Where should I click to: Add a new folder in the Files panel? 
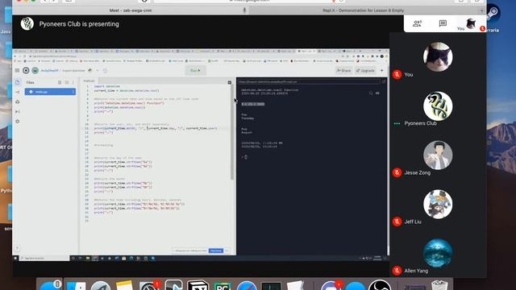click(67, 82)
